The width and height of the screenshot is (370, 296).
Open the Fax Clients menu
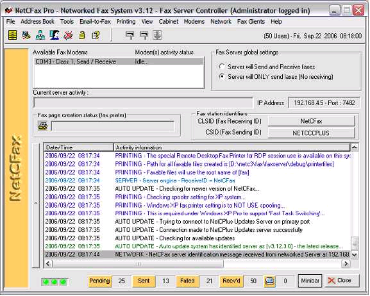pyautogui.click(x=251, y=22)
